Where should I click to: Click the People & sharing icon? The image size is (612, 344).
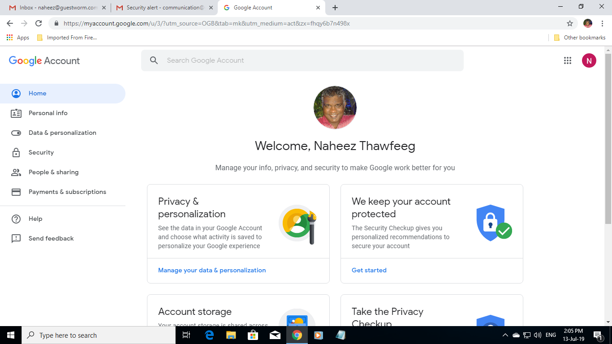(16, 172)
